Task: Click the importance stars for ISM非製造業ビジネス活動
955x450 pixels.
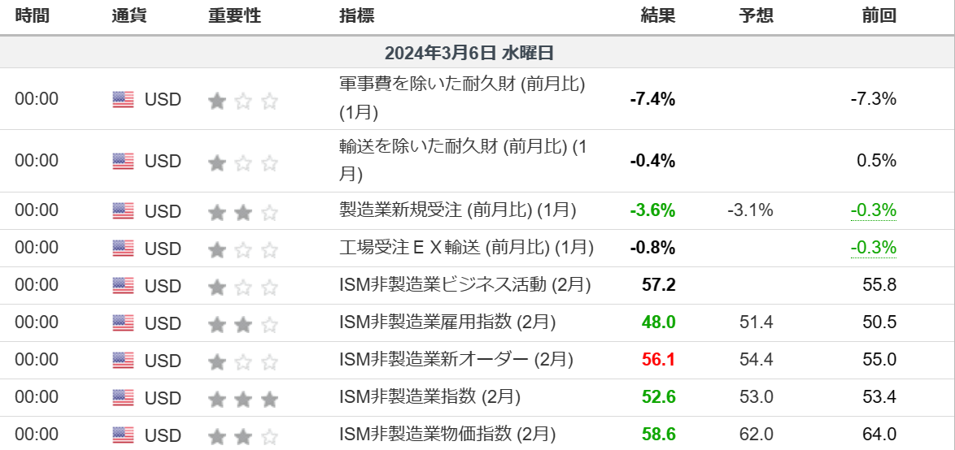Action: click(243, 287)
